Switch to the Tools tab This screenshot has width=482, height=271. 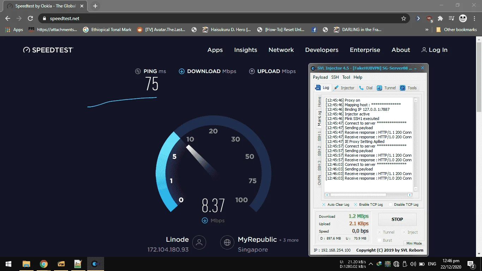(x=409, y=88)
